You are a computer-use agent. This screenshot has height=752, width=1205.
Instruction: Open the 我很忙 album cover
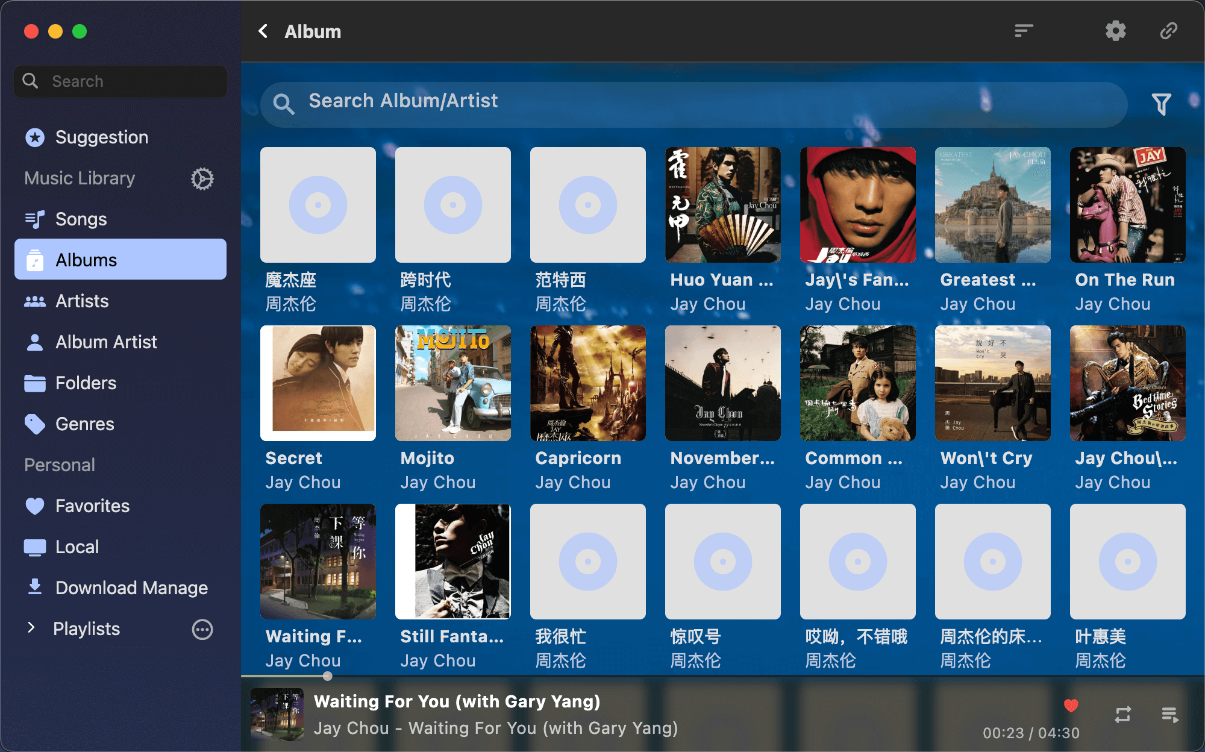(x=588, y=562)
